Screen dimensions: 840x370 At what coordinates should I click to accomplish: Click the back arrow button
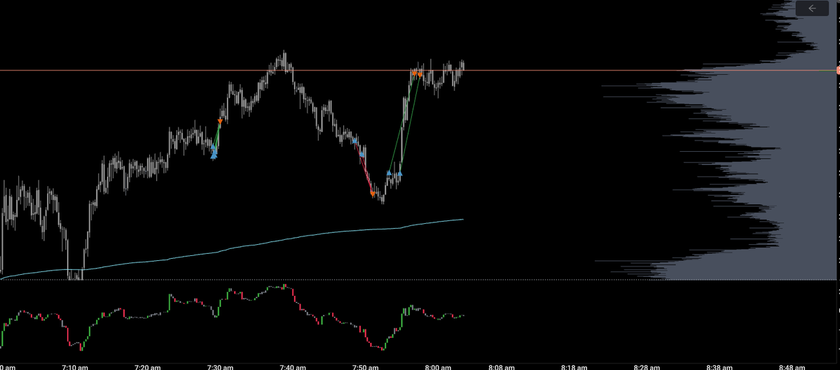811,8
